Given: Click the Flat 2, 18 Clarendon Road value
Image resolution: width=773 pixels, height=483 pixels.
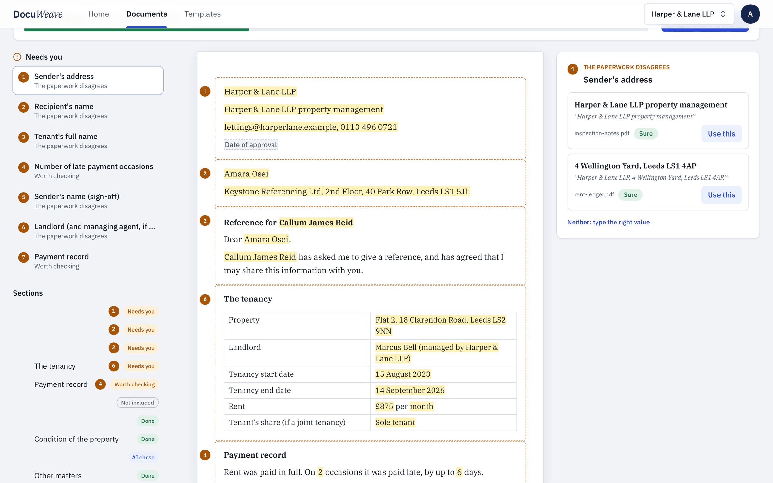Looking at the screenshot, I should tap(440, 325).
